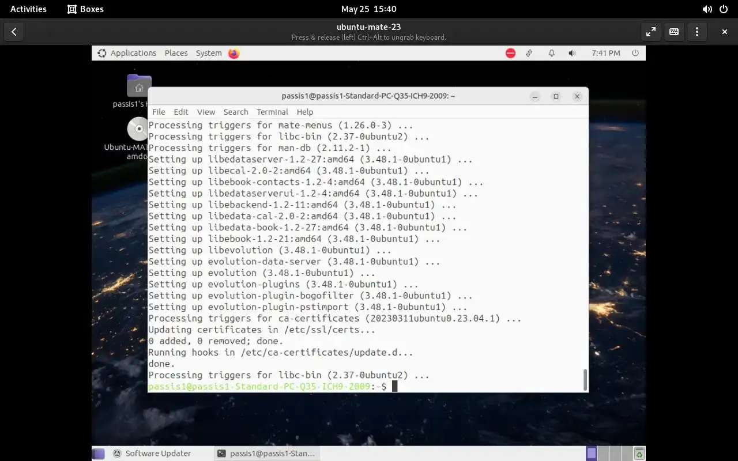Viewport: 738px width, 461px height.
Task: Click the terminal vertical scrollbar thumb
Action: pyautogui.click(x=585, y=380)
